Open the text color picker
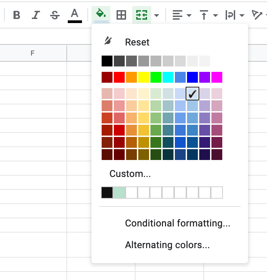The height and width of the screenshot is (280, 267). point(75,15)
